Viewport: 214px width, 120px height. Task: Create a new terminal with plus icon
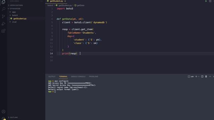point(196,76)
